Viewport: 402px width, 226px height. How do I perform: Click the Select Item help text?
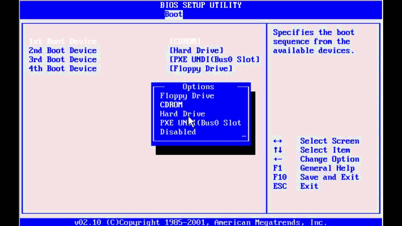coord(325,150)
